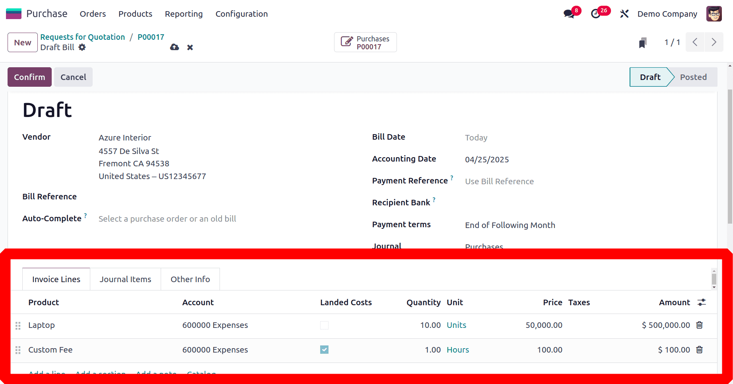The width and height of the screenshot is (733, 384).
Task: Click 600000 Expenses account on Laptop row
Action: 215,325
